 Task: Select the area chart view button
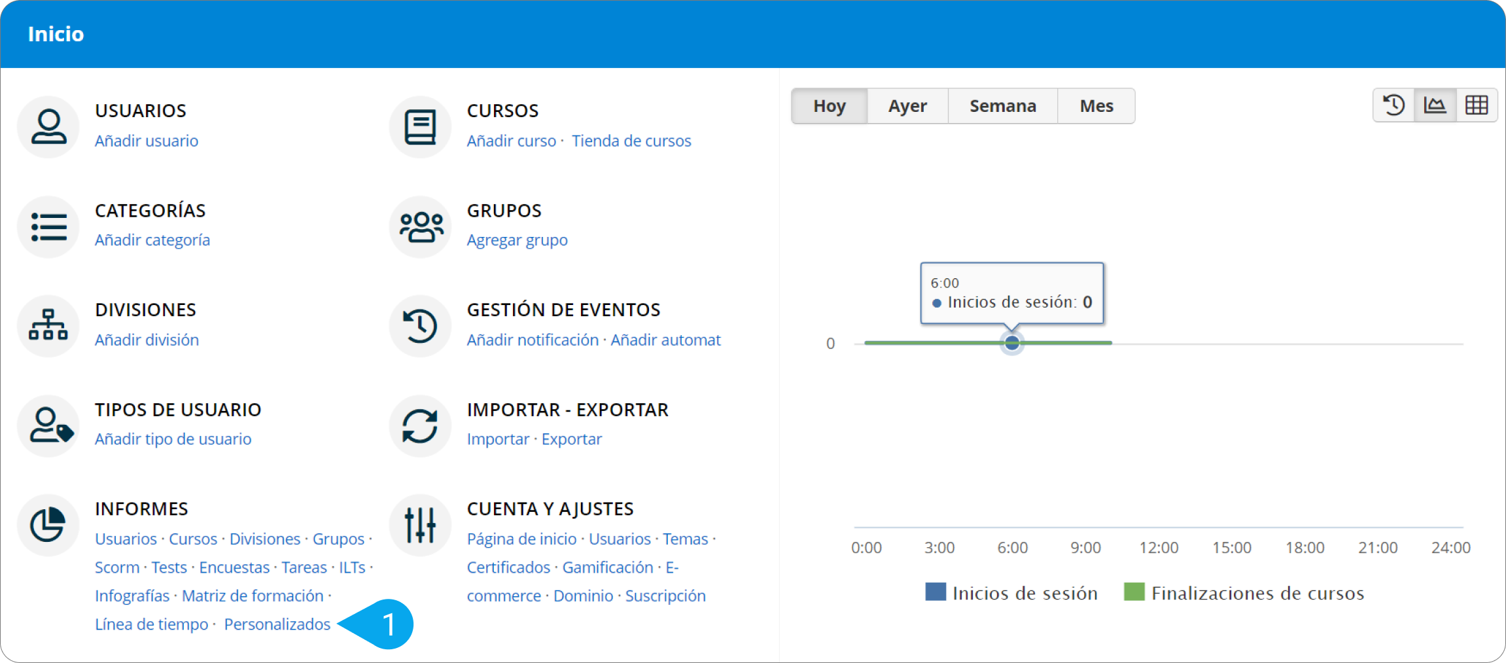1435,105
